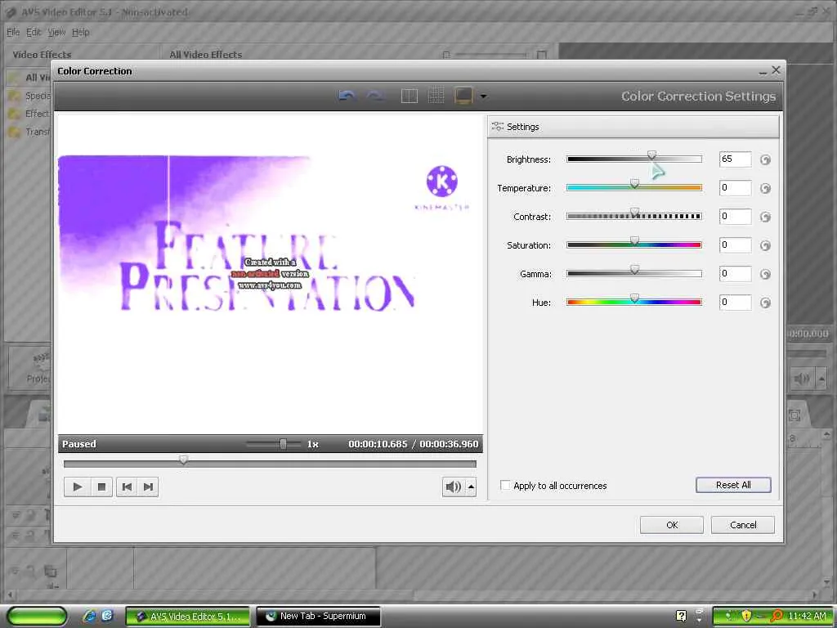Open the Edit menu in AVS Video Editor
Viewport: 837px width, 628px height.
click(34, 32)
